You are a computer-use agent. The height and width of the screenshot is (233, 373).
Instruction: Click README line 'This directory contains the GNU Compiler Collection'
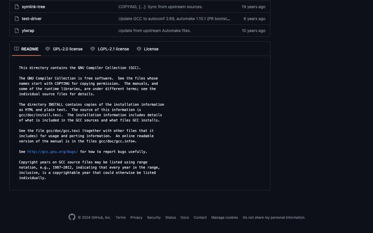[x=80, y=68]
